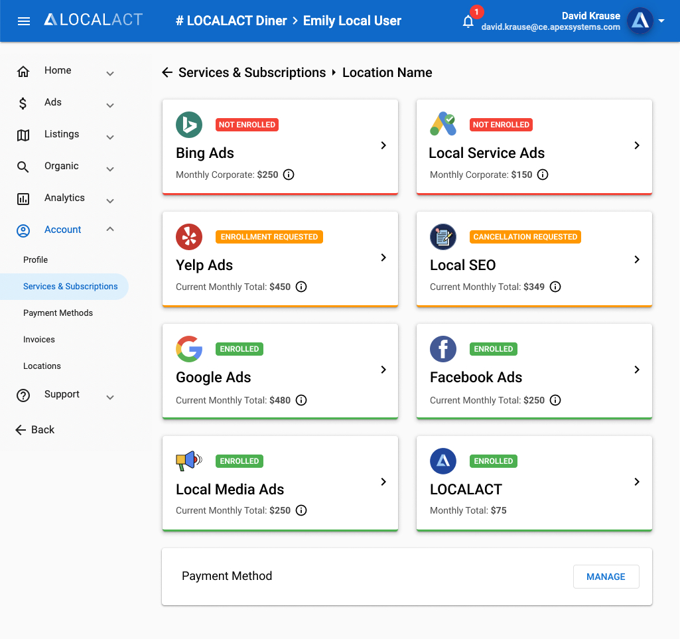Open Local SEO card arrow

(x=637, y=259)
